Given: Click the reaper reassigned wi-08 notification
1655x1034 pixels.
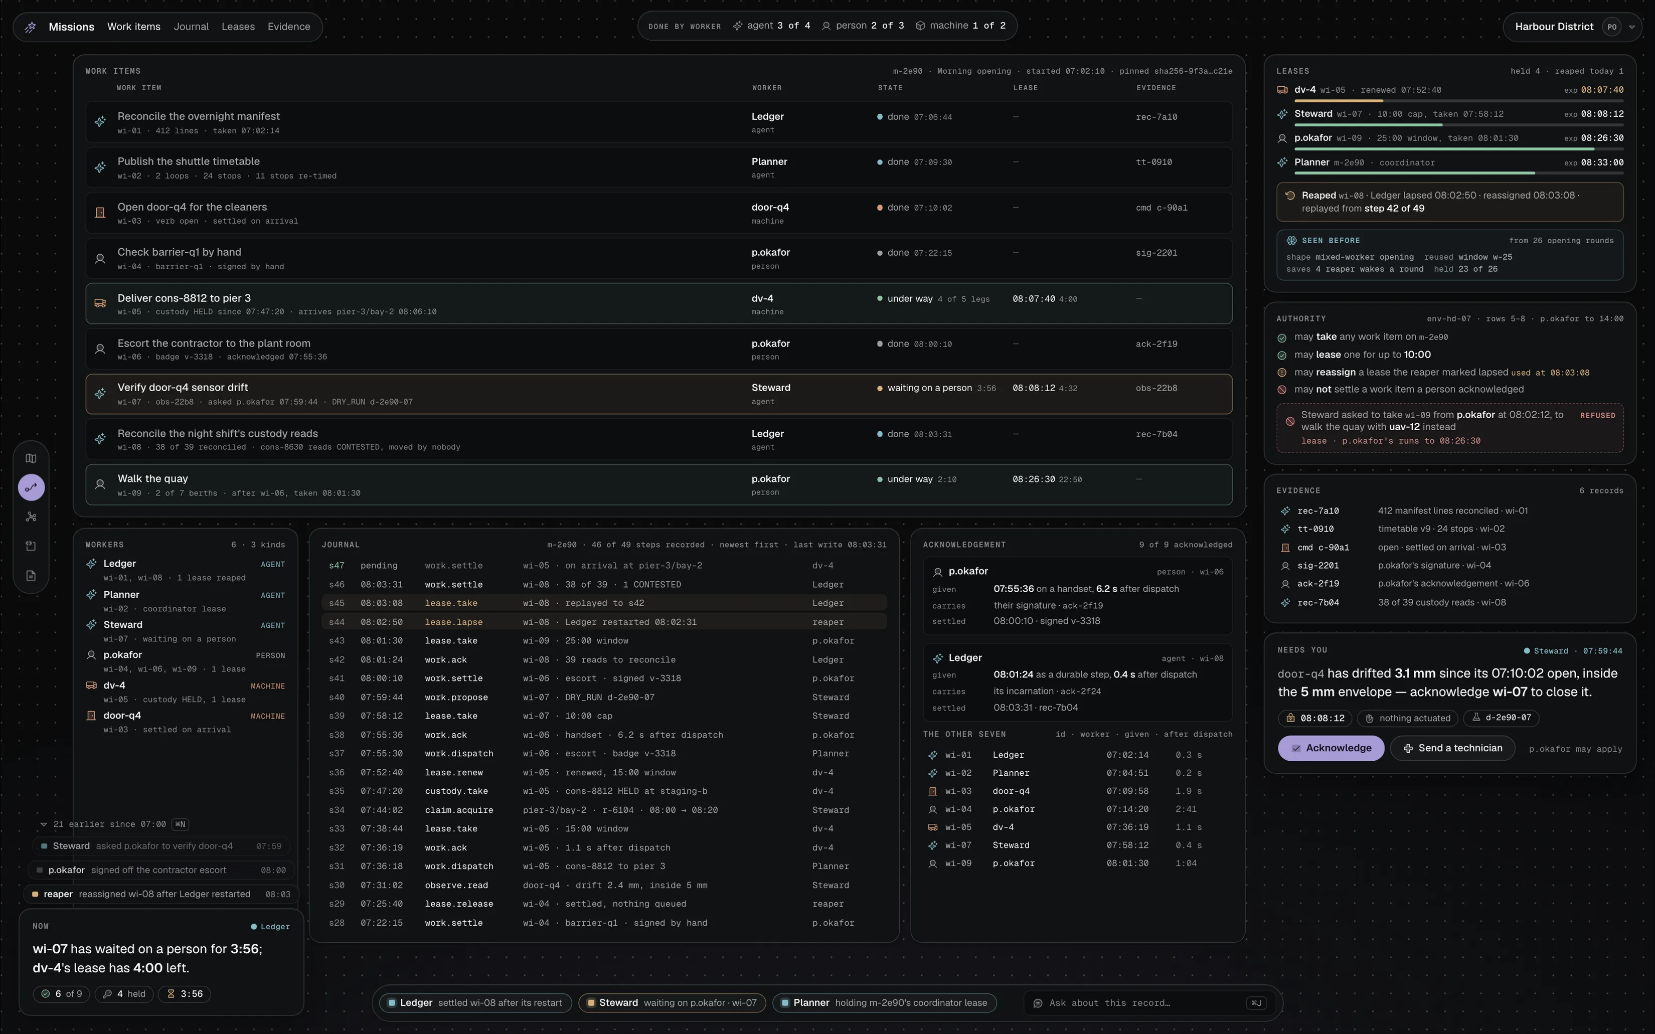Looking at the screenshot, I should (x=160, y=895).
